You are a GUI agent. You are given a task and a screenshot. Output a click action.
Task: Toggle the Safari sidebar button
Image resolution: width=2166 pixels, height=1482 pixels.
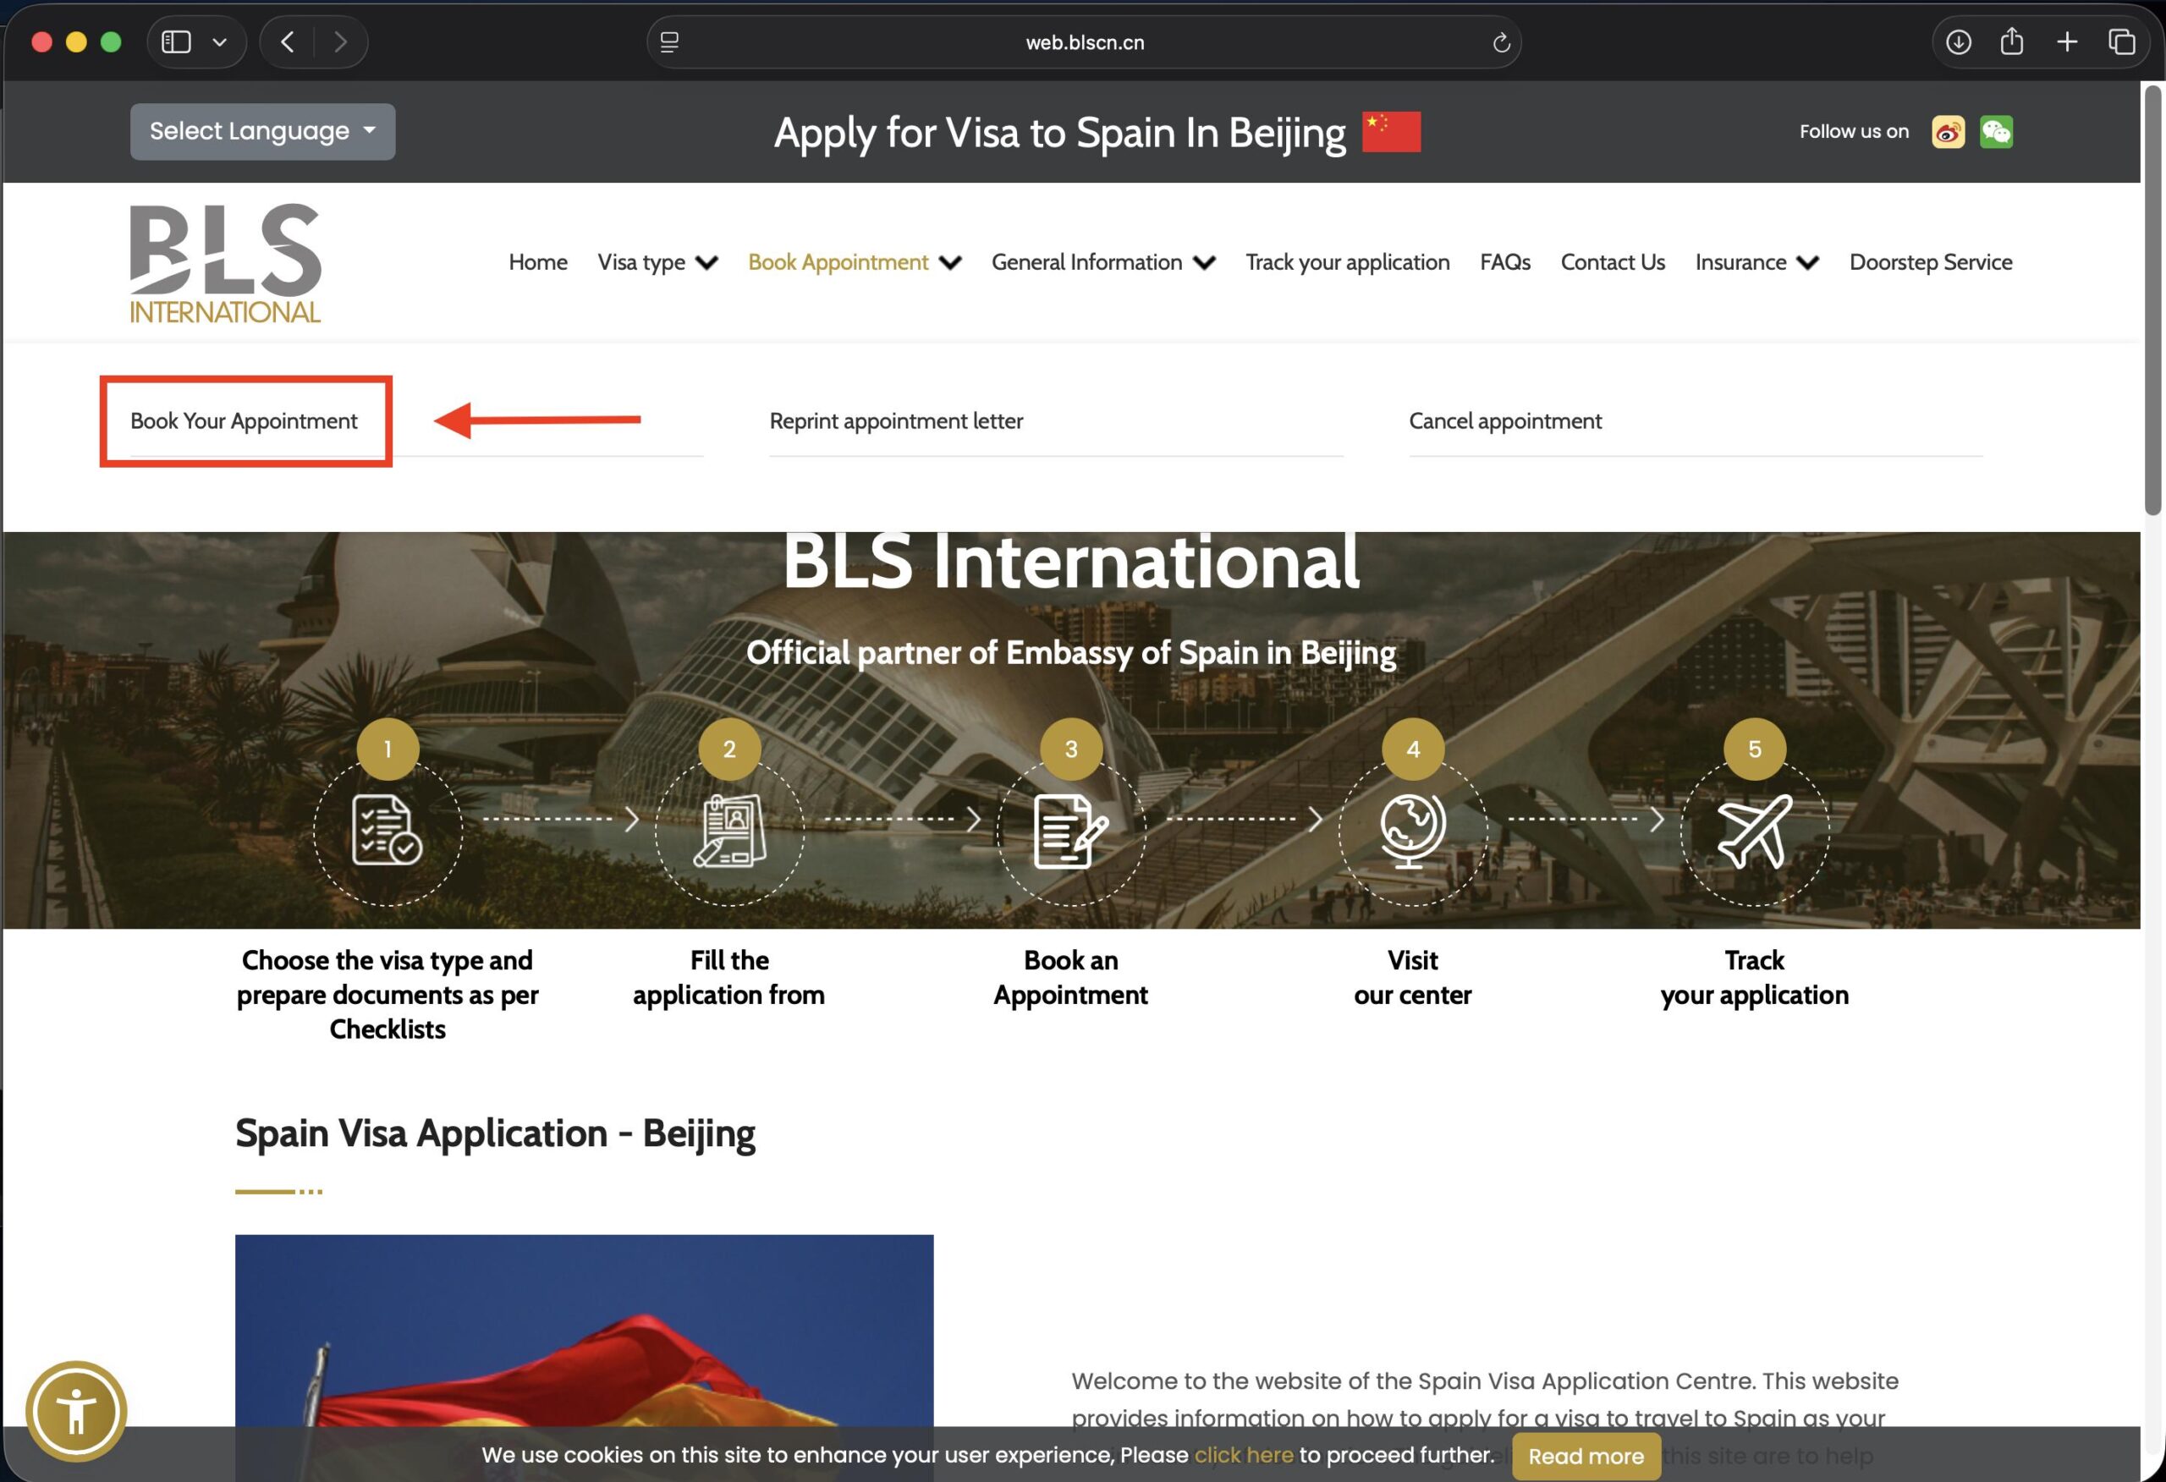(x=176, y=42)
